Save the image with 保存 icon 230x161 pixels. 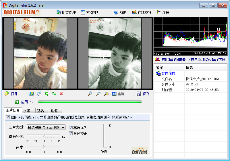139,94
